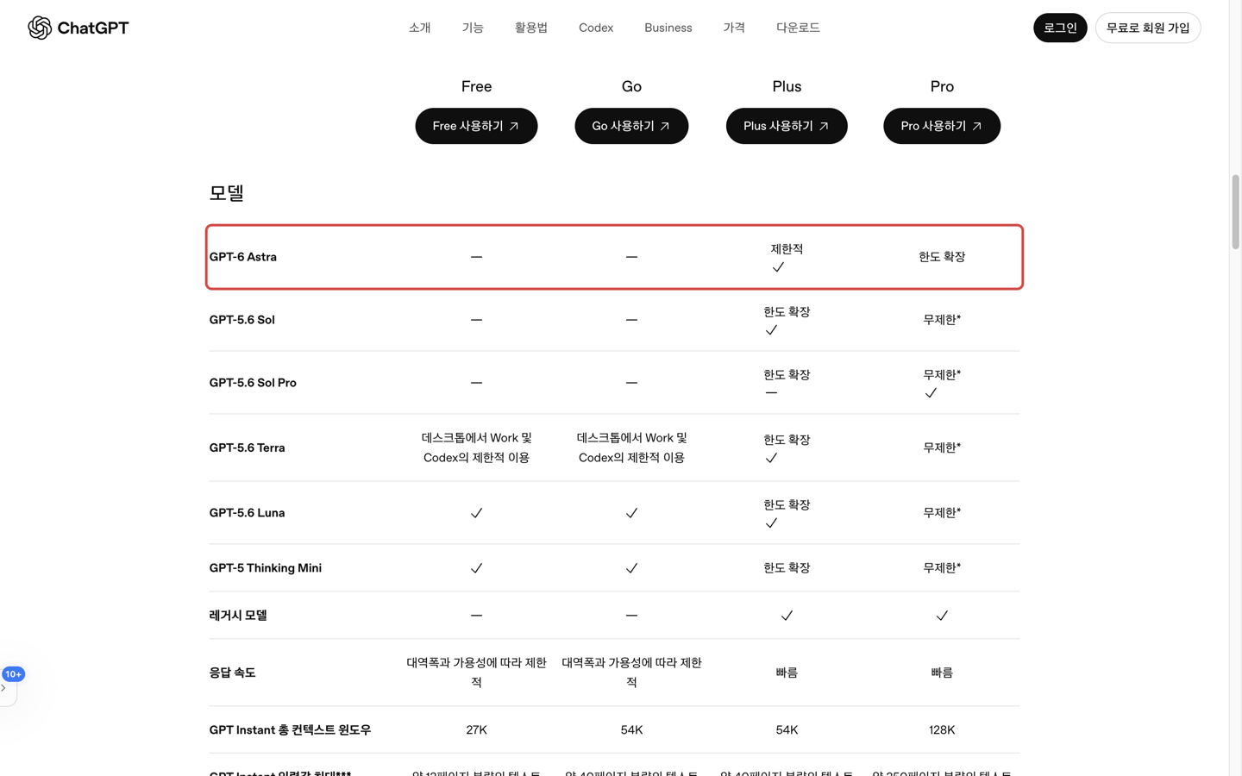Screen dimensions: 1242x776
Task: Click the Pro checkmark in GPT-5.6 Sol Pro row
Action: pyautogui.click(x=931, y=393)
